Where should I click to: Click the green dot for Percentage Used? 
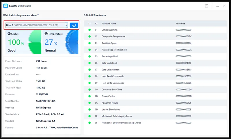(90, 56)
